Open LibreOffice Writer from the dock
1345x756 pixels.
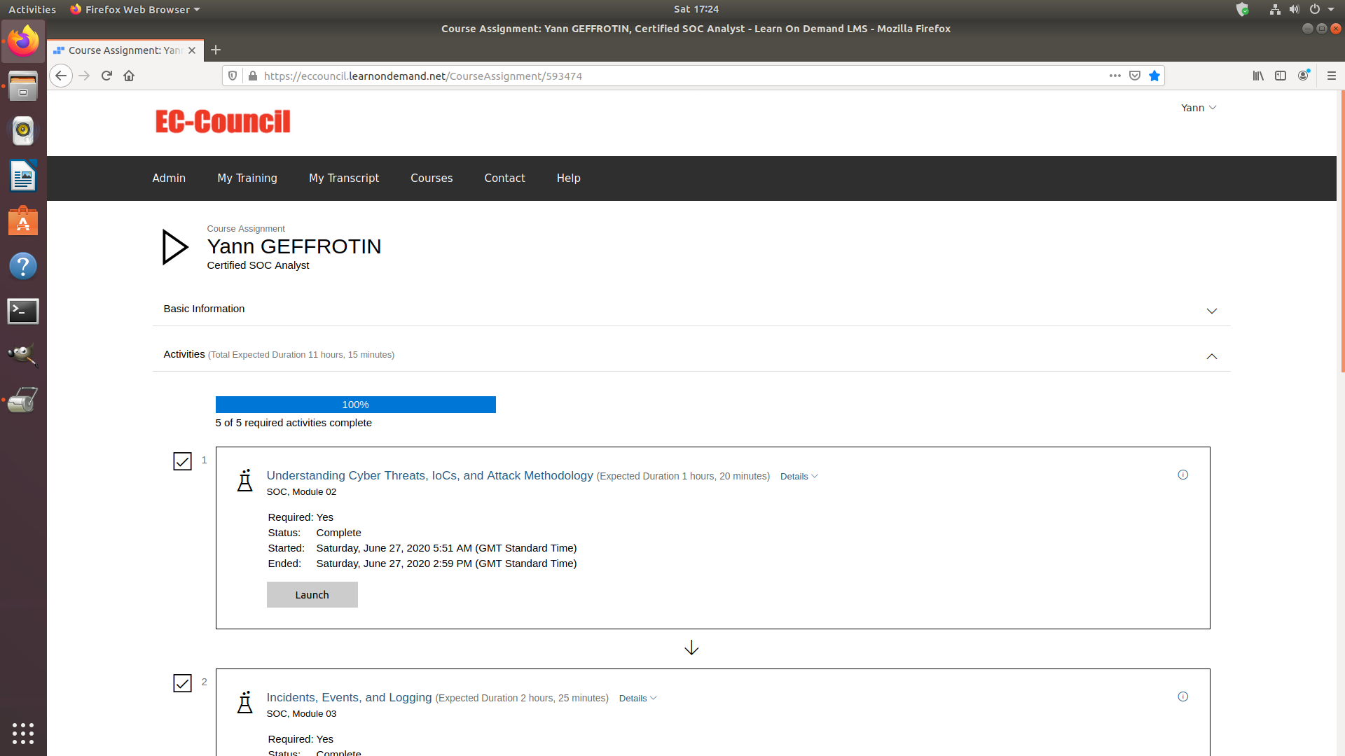[x=23, y=176]
